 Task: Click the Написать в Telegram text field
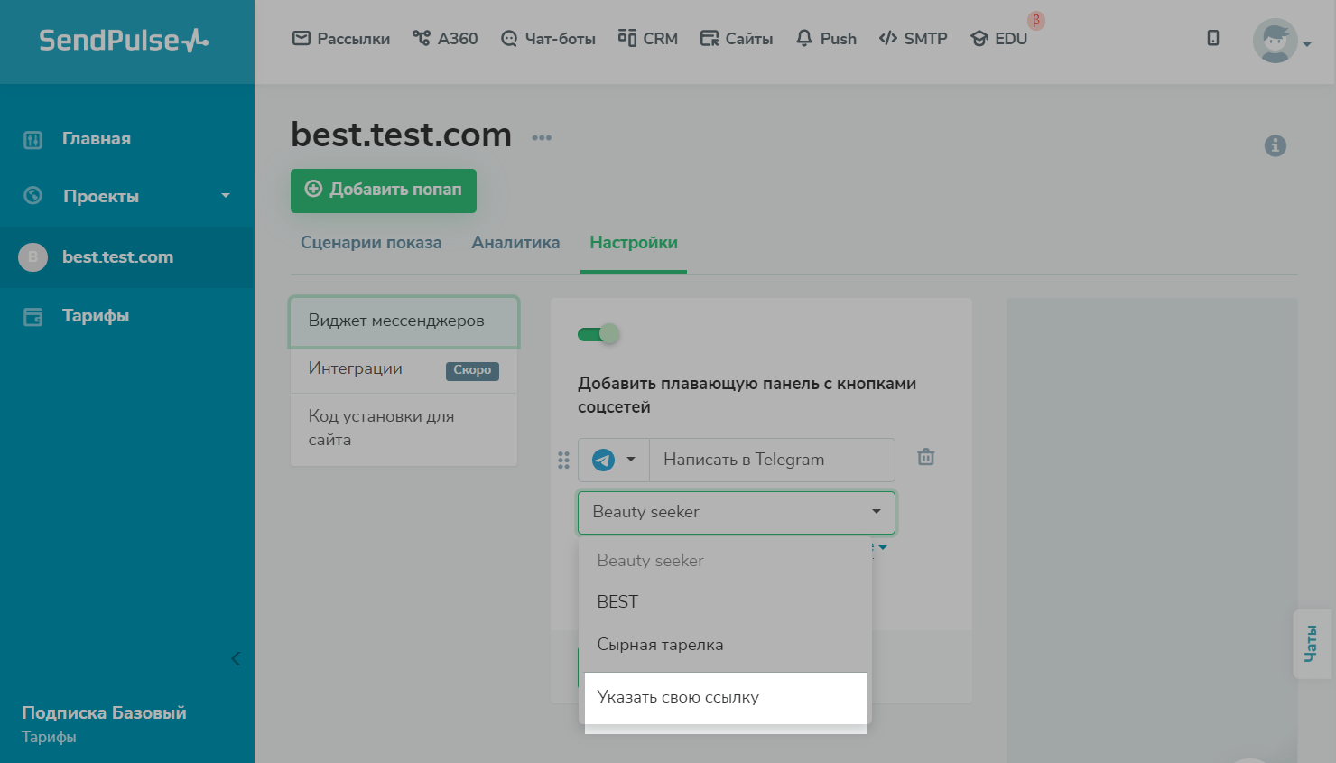(x=772, y=460)
